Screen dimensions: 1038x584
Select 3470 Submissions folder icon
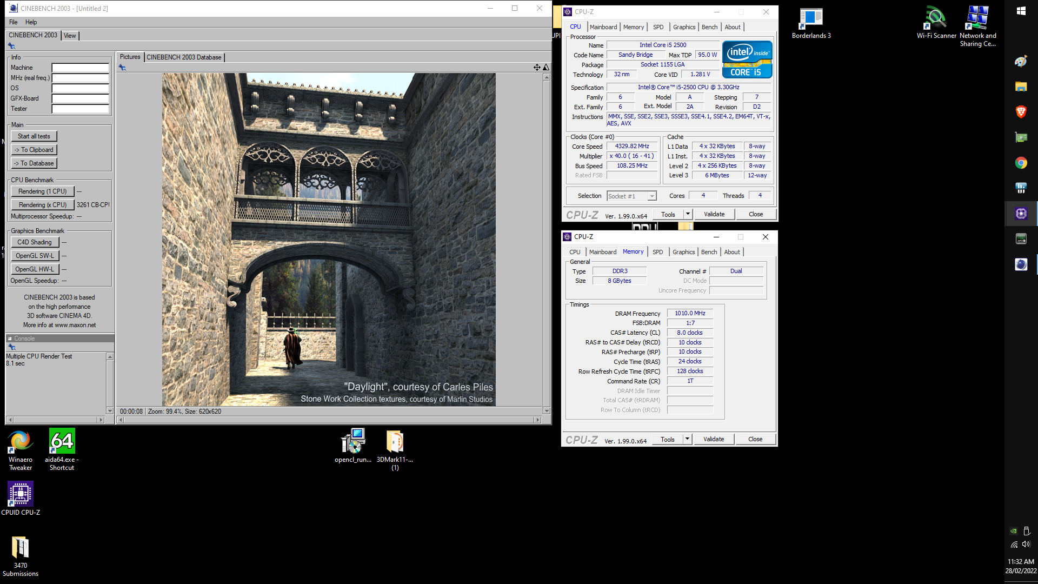20,556
